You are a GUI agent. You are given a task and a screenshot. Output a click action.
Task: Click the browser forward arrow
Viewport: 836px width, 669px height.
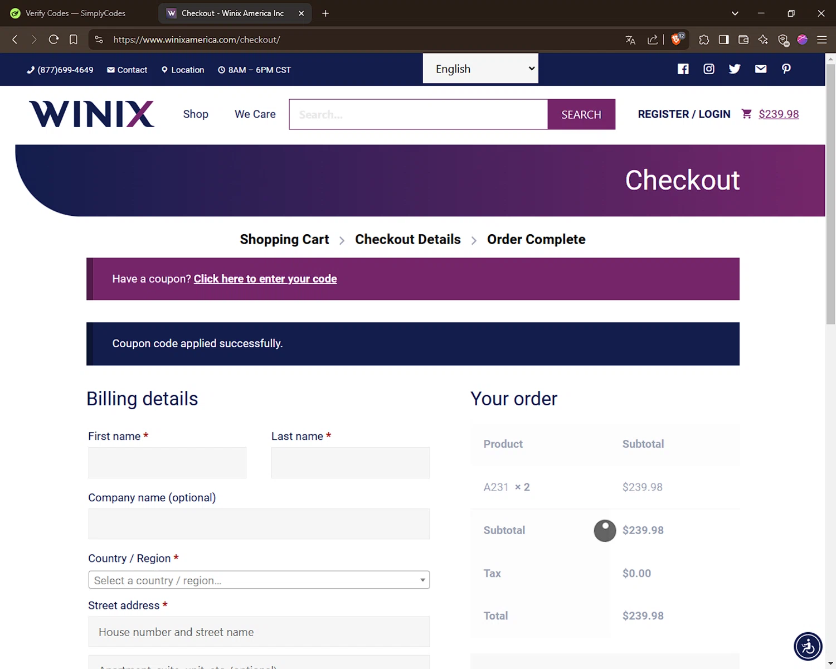tap(34, 40)
